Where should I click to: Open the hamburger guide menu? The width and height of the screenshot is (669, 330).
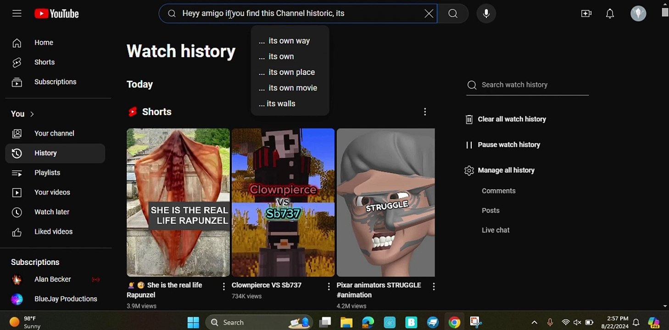pyautogui.click(x=17, y=13)
